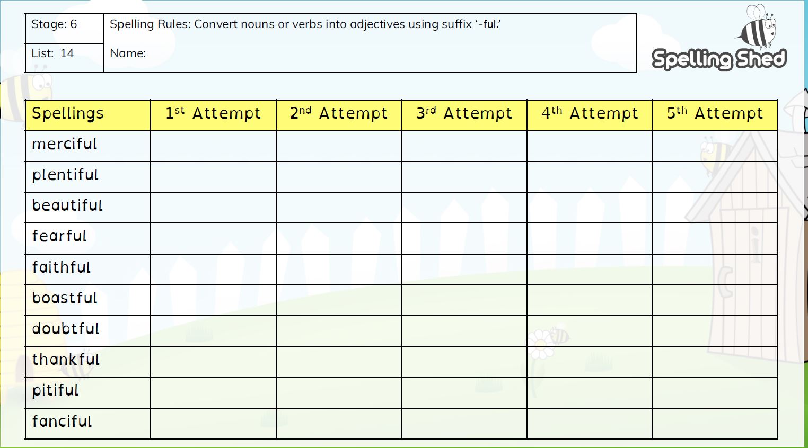Click the Spelling Shed logo text
The height and width of the screenshot is (448, 808).
pos(719,59)
